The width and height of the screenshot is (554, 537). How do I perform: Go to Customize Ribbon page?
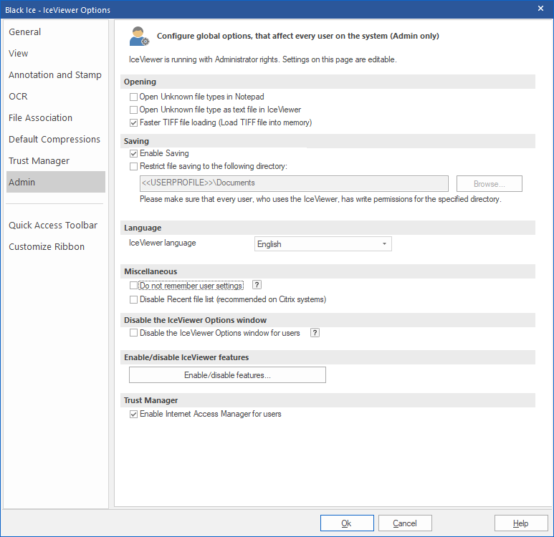click(x=56, y=246)
